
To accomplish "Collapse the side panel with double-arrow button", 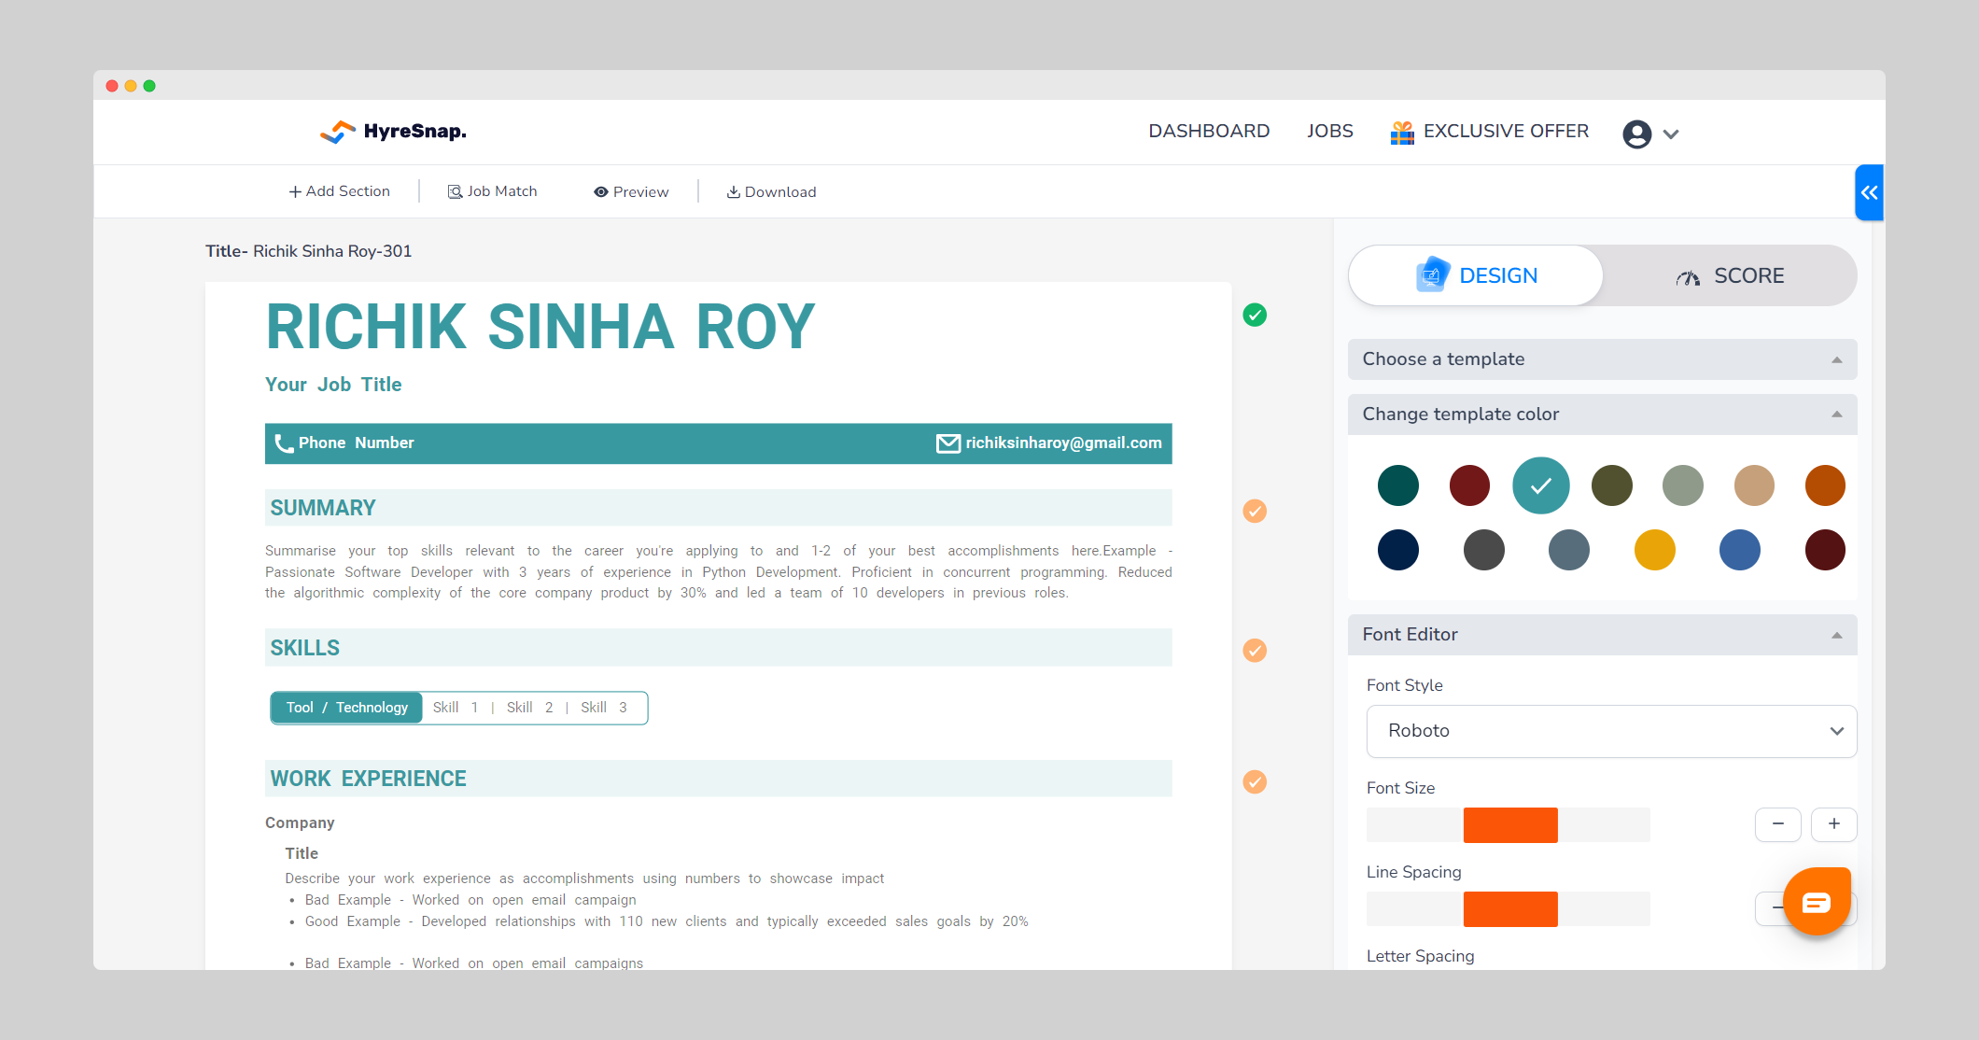I will [x=1869, y=192].
